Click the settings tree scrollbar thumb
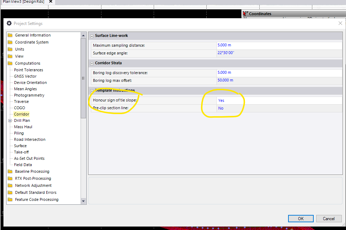 (83, 78)
